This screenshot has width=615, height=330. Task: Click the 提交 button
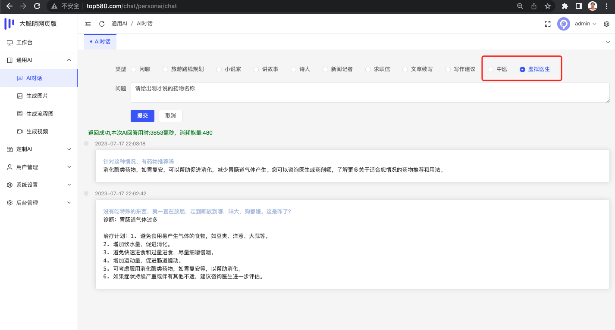click(x=142, y=116)
